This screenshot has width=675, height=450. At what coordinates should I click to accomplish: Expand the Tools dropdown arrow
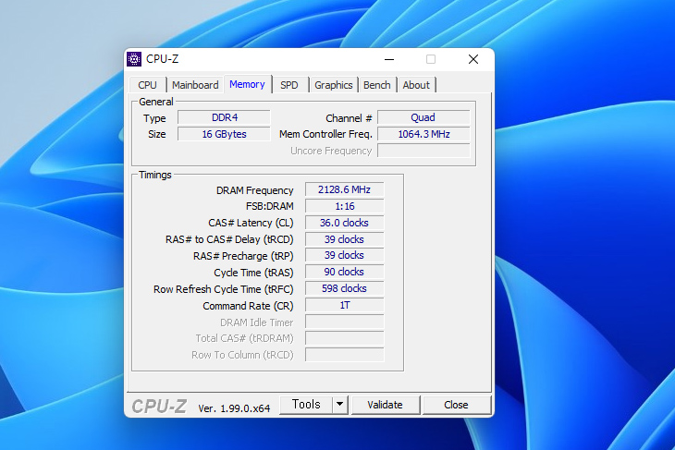point(339,405)
